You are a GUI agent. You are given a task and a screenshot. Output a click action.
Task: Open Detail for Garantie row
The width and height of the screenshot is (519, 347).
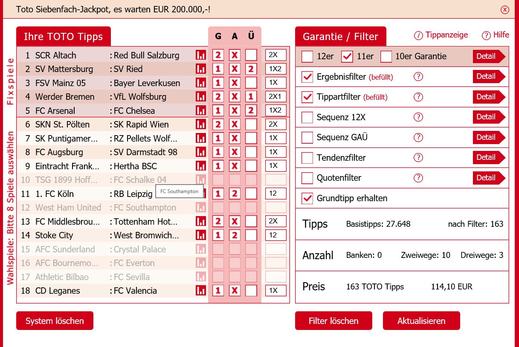[x=489, y=56]
